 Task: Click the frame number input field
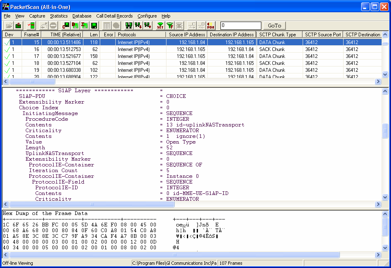[x=240, y=26]
